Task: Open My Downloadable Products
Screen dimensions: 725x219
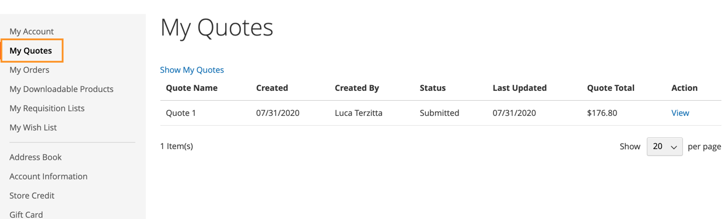Action: pos(61,89)
